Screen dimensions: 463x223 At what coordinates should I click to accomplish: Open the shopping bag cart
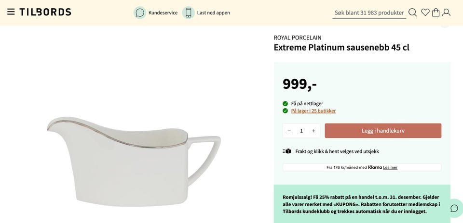tap(436, 12)
